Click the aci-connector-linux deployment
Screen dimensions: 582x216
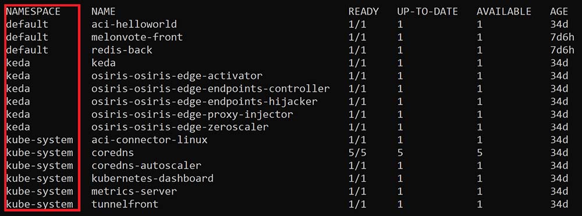(149, 140)
